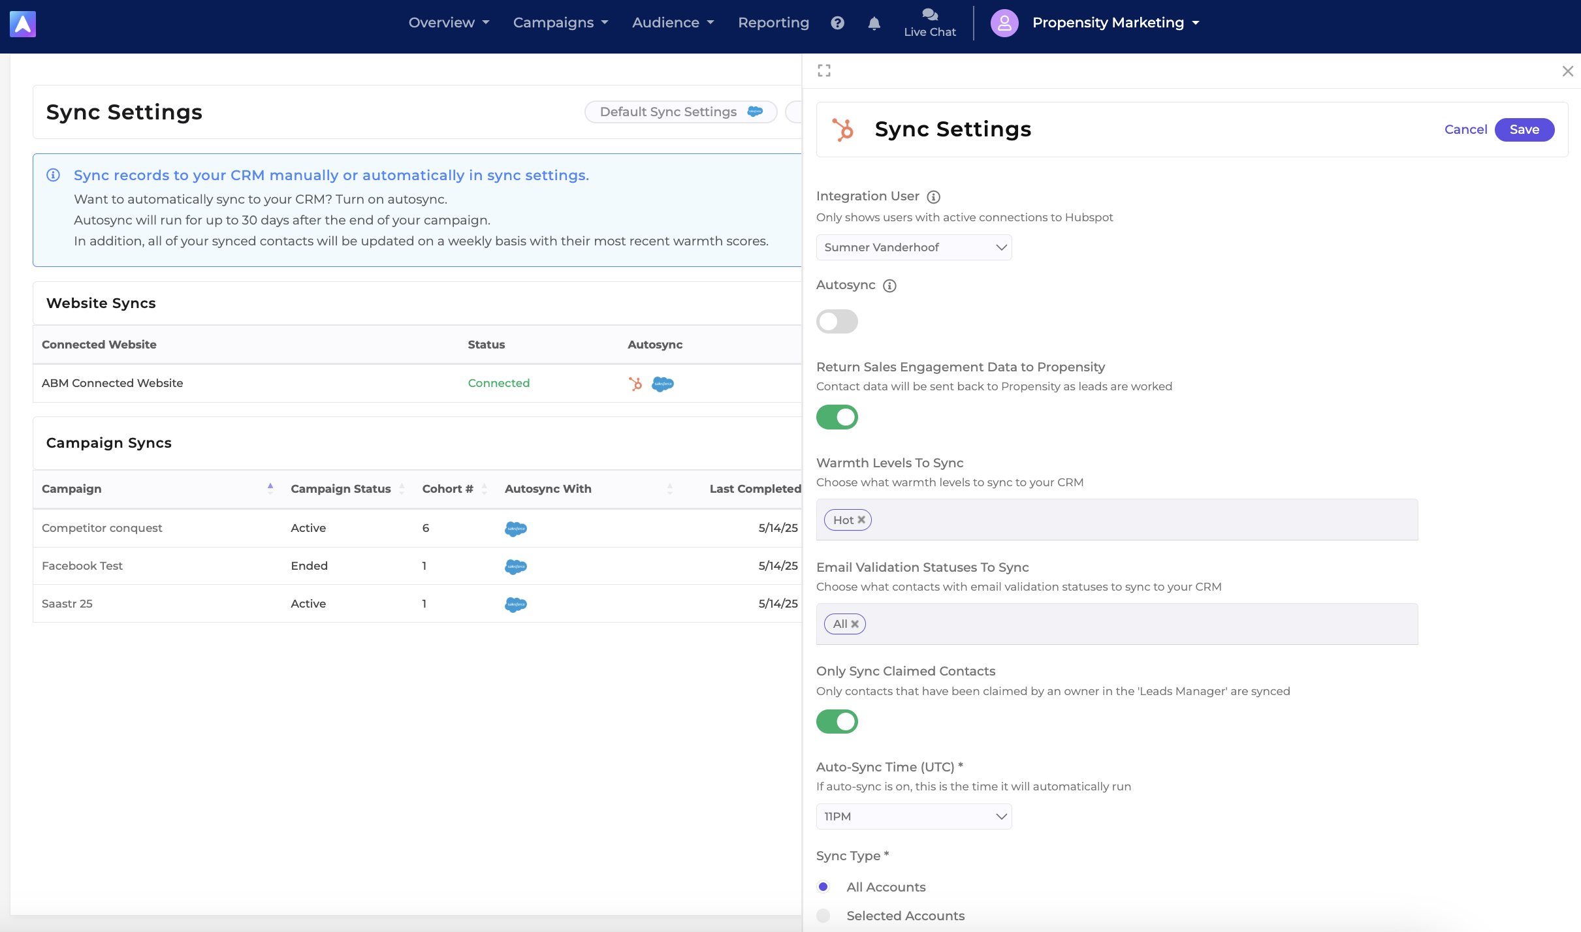
Task: Sort by Autosync With column
Action: pos(669,488)
